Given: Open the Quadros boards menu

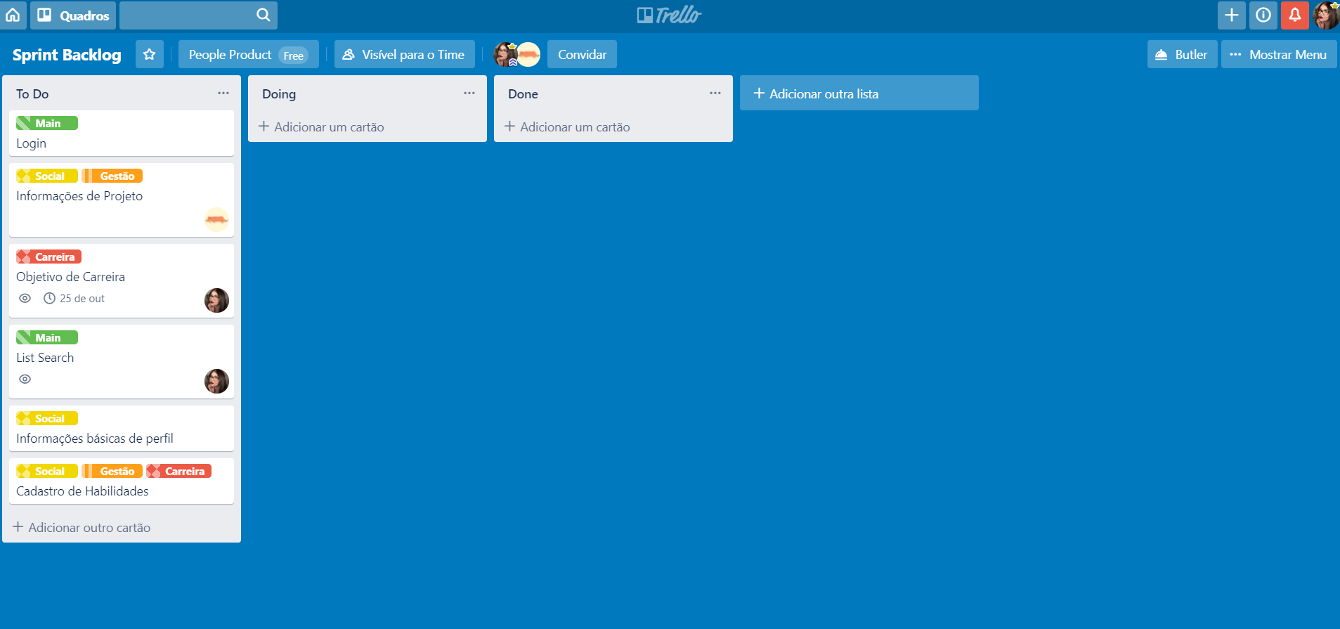Looking at the screenshot, I should (x=73, y=15).
